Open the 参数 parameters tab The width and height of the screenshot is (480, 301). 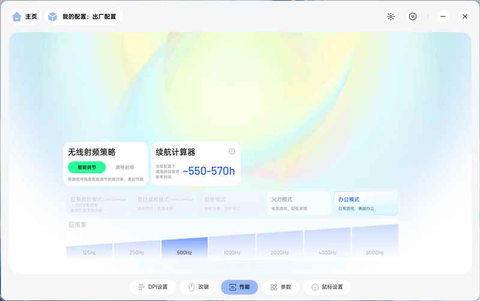coord(281,287)
